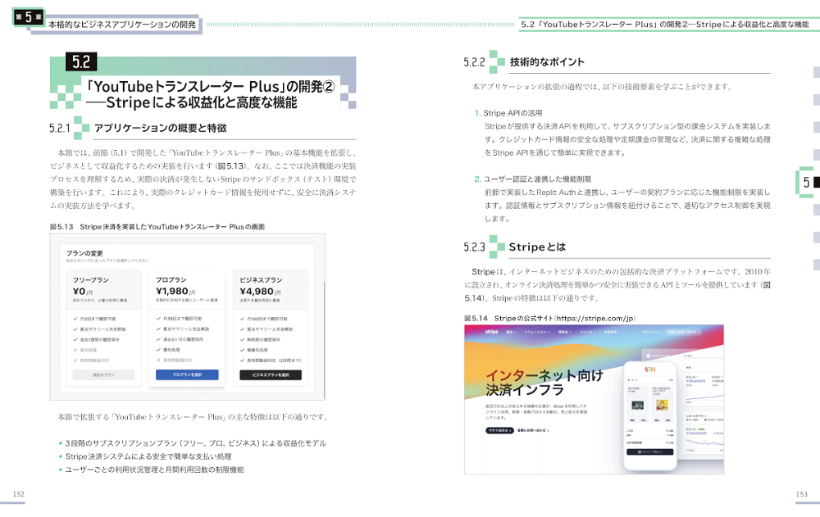Click the 図5.14 figure caption with stripe.com URL
The height and width of the screenshot is (517, 820).
point(549,319)
